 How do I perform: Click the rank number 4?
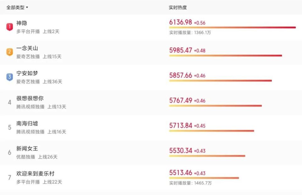tap(9, 102)
